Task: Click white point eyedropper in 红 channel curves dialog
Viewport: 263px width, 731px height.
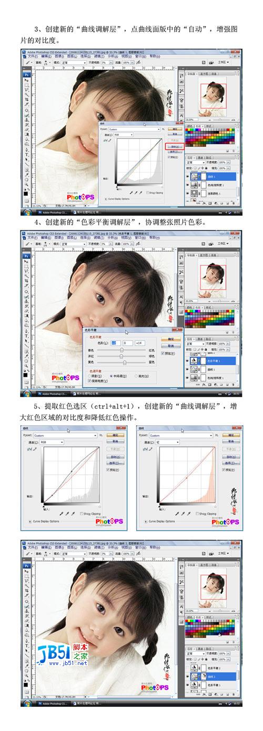Action: (189, 514)
